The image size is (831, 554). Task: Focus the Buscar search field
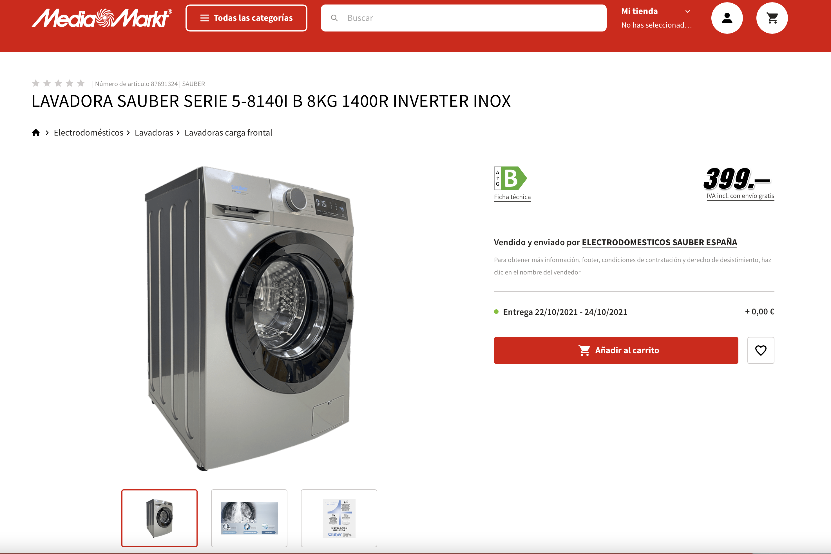[x=464, y=18]
